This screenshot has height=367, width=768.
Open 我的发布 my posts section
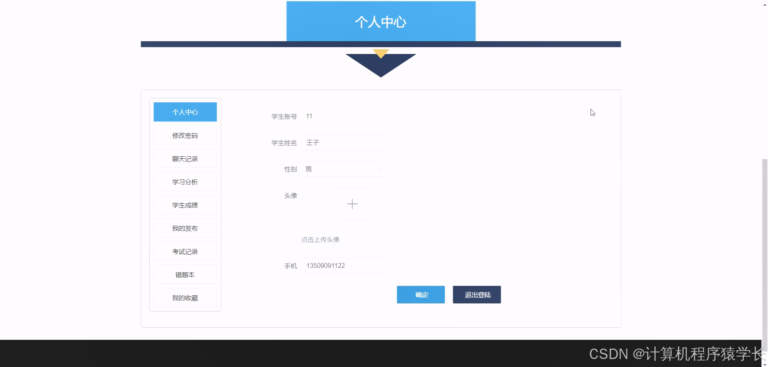[x=185, y=228]
